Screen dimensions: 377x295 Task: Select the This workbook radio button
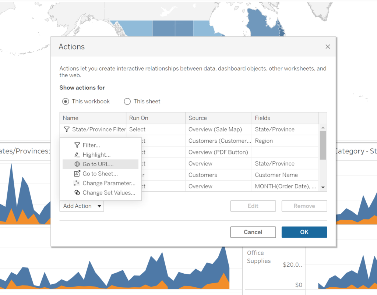click(x=66, y=101)
